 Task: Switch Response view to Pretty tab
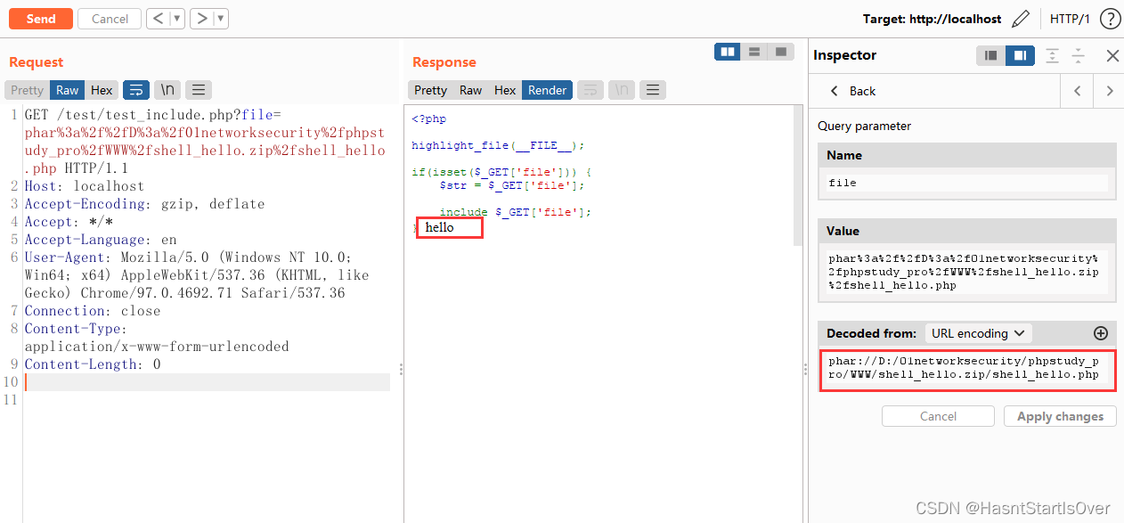click(430, 90)
